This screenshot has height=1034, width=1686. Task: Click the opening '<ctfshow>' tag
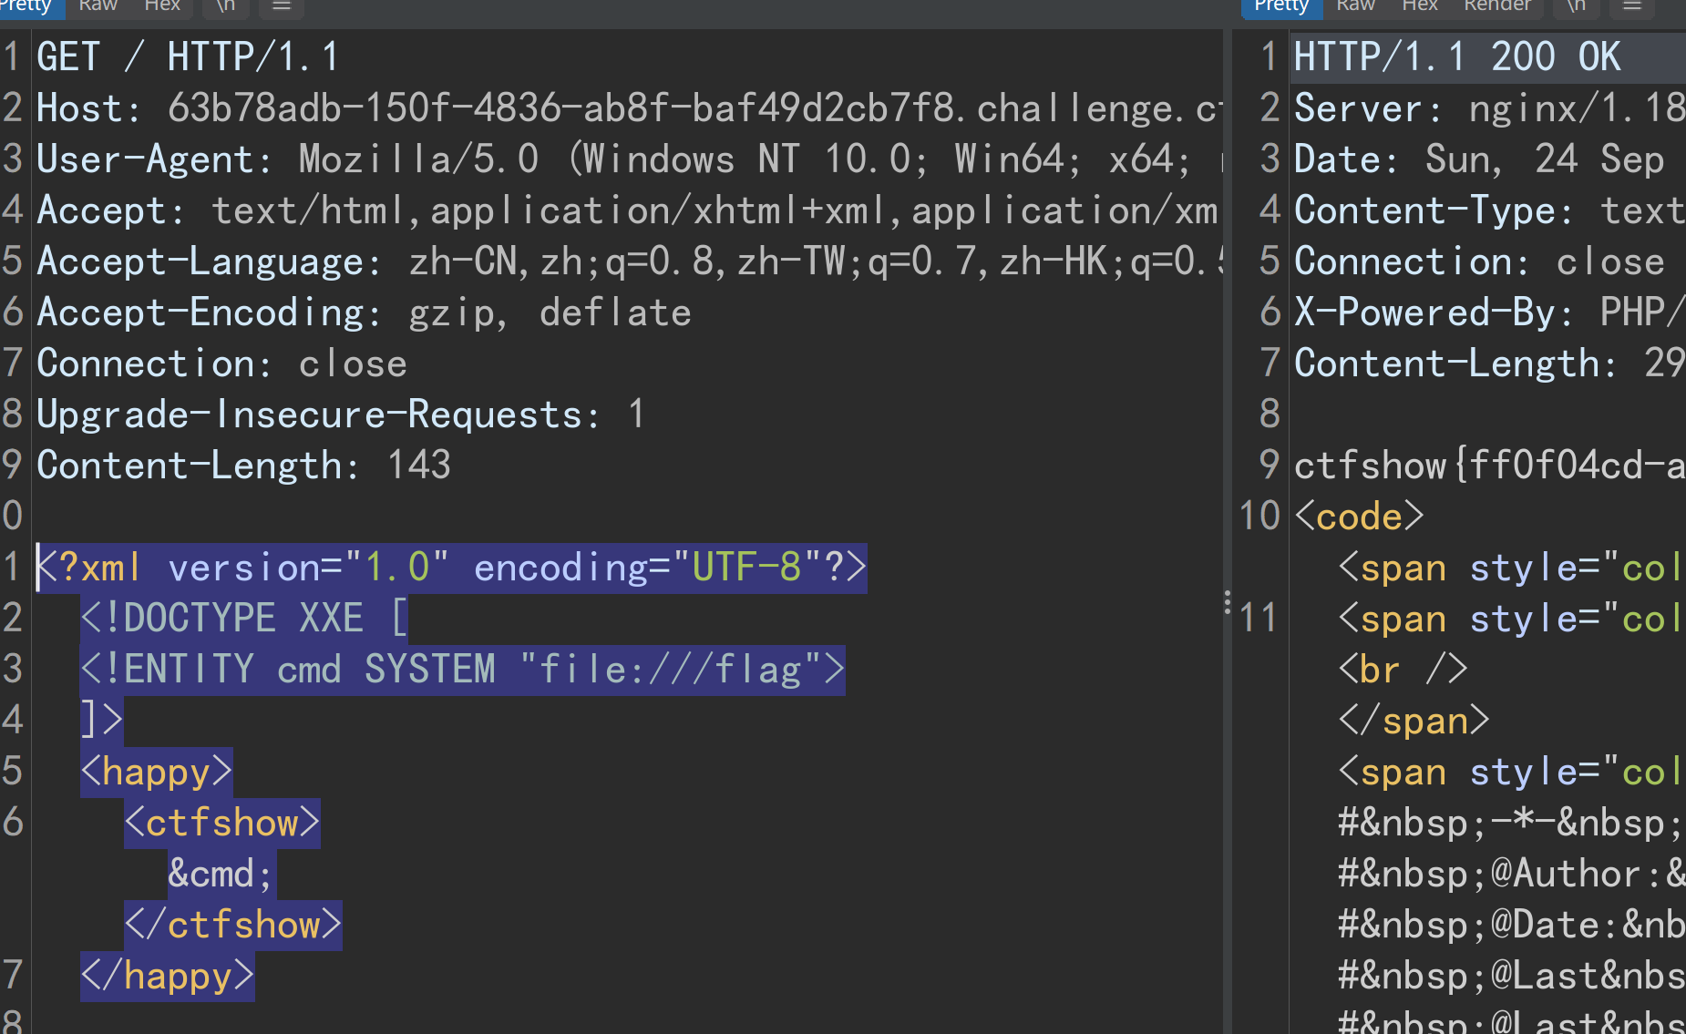click(x=222, y=823)
